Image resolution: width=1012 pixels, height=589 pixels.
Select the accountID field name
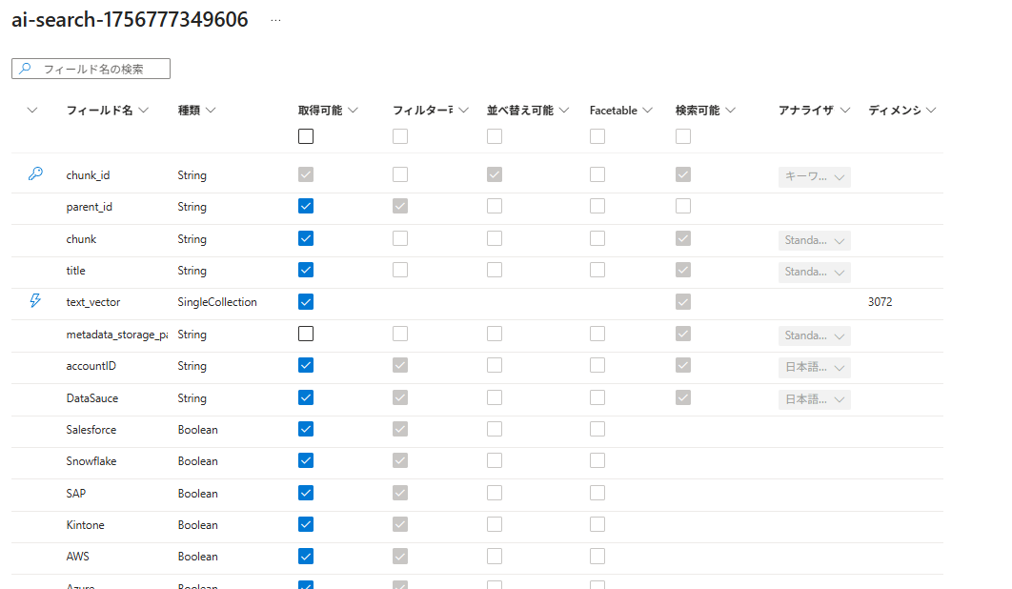[x=91, y=366]
